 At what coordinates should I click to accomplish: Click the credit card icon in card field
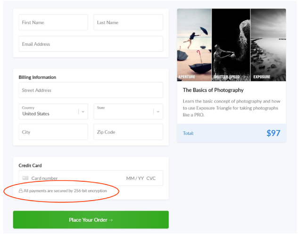[x=25, y=178]
